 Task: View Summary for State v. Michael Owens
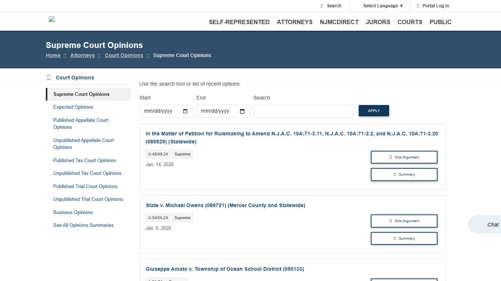[404, 238]
